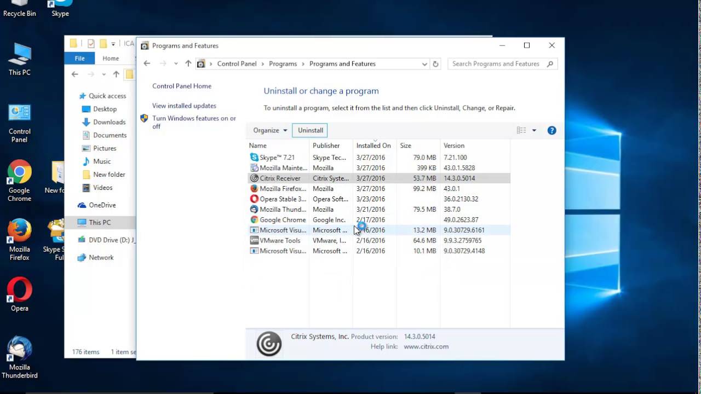
Task: Select Network in File Explorer sidebar
Action: click(101, 258)
